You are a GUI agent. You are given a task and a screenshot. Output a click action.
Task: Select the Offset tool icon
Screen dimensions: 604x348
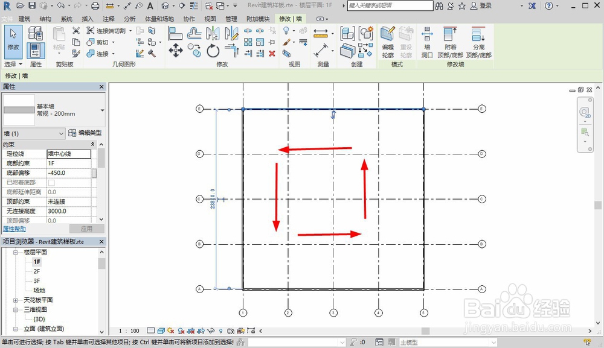coord(194,33)
